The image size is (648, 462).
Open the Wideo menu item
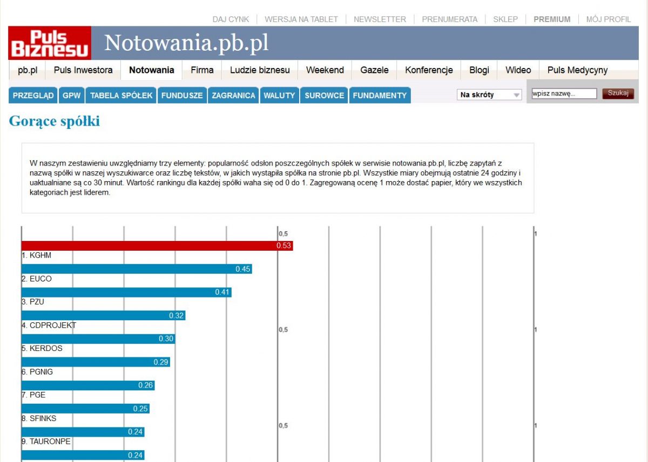click(518, 70)
